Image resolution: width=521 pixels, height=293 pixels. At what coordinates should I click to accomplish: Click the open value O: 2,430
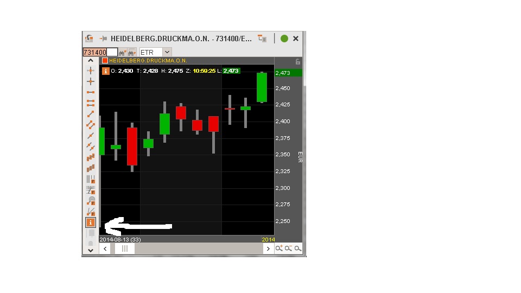pyautogui.click(x=122, y=71)
